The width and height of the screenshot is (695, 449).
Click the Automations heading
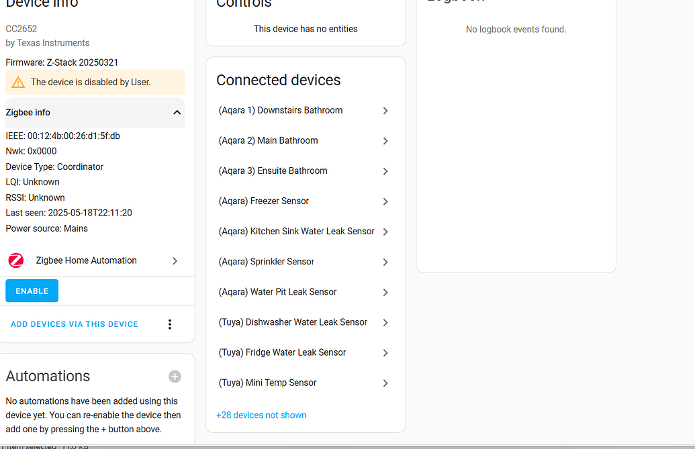tap(48, 376)
